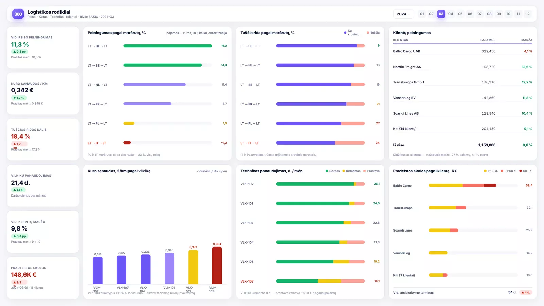Click the 9,8 % client margin KPI value
Image resolution: width=544 pixels, height=306 pixels.
[x=19, y=229]
